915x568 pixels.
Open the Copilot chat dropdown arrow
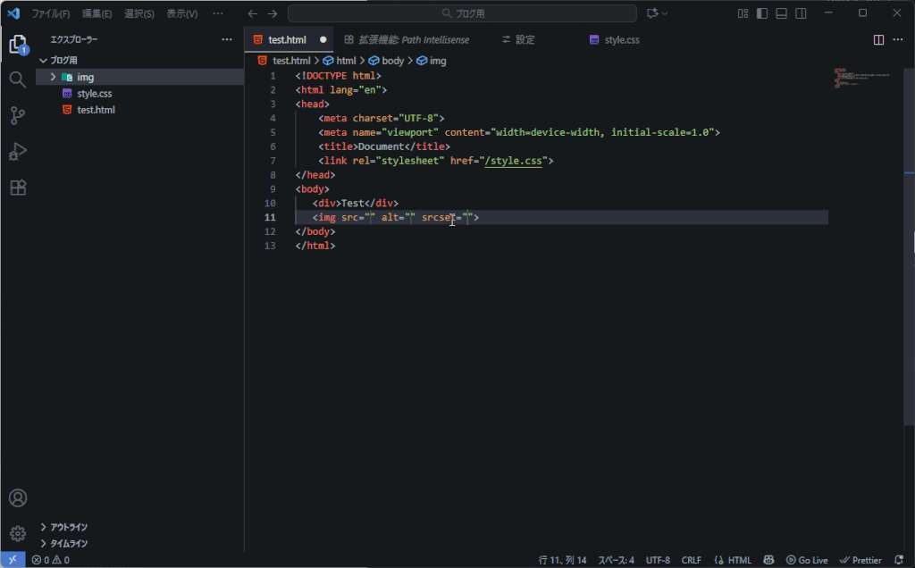coord(667,13)
